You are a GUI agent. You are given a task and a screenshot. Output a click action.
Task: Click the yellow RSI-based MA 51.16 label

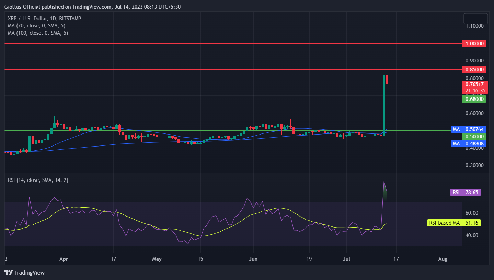click(x=453, y=223)
